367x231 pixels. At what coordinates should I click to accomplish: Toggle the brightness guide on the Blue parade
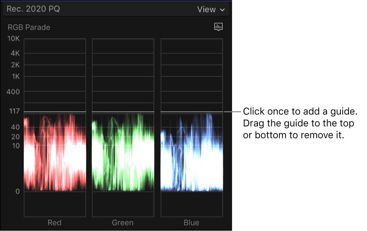[191, 112]
